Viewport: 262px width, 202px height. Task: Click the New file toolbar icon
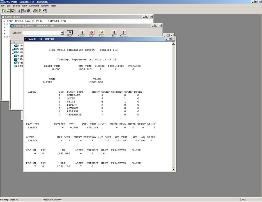[3, 11]
